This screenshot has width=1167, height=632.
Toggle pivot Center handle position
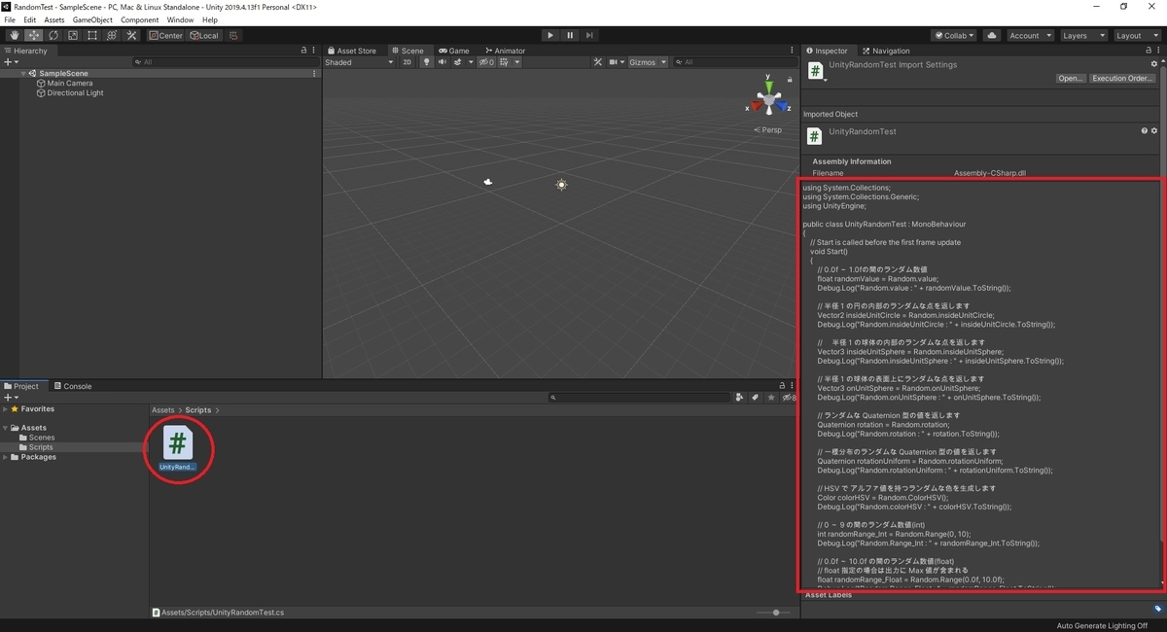click(166, 35)
